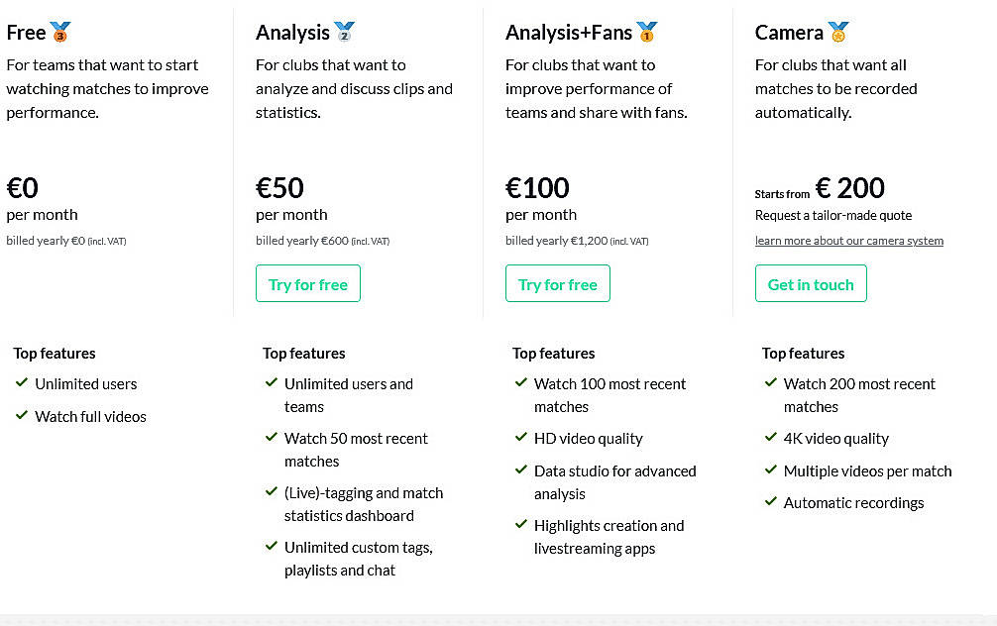Screen dimensions: 997x626
Task: Open learn more about our camera system link
Action: [x=849, y=241]
